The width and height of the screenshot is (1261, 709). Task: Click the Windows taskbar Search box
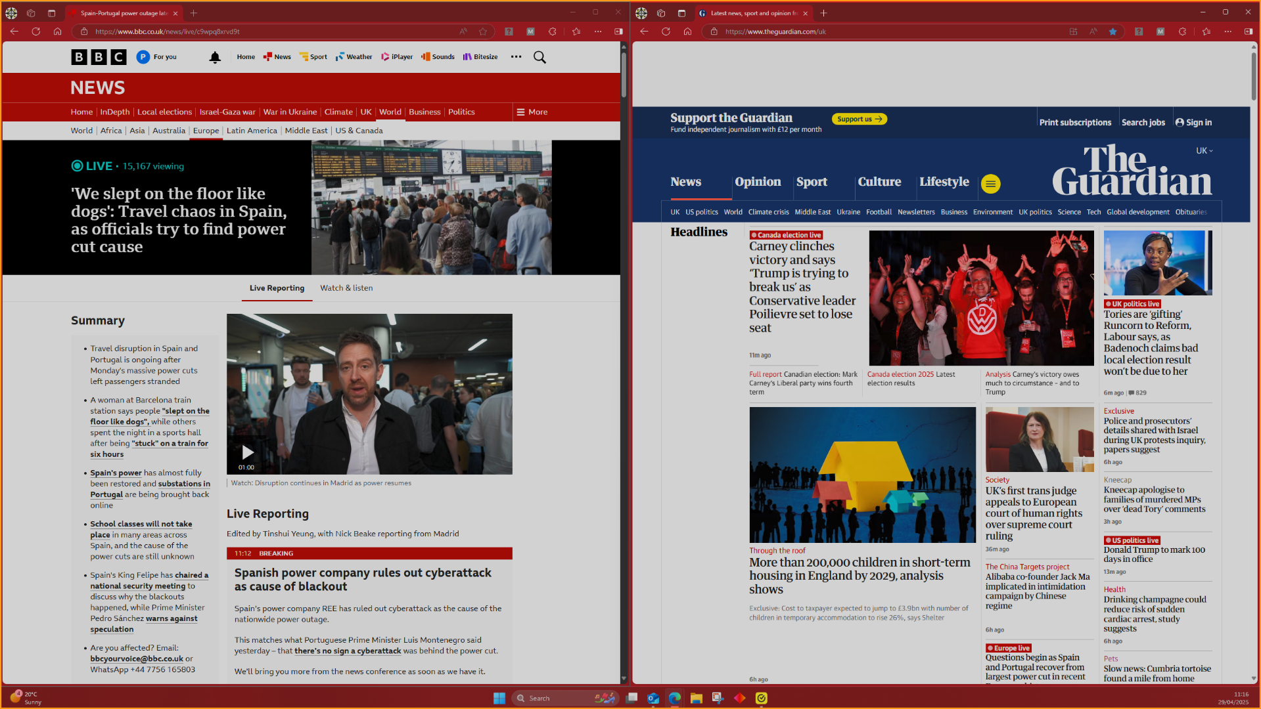coord(565,698)
